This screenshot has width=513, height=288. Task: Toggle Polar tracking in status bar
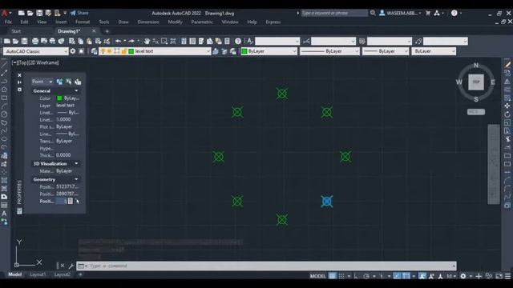click(366, 276)
